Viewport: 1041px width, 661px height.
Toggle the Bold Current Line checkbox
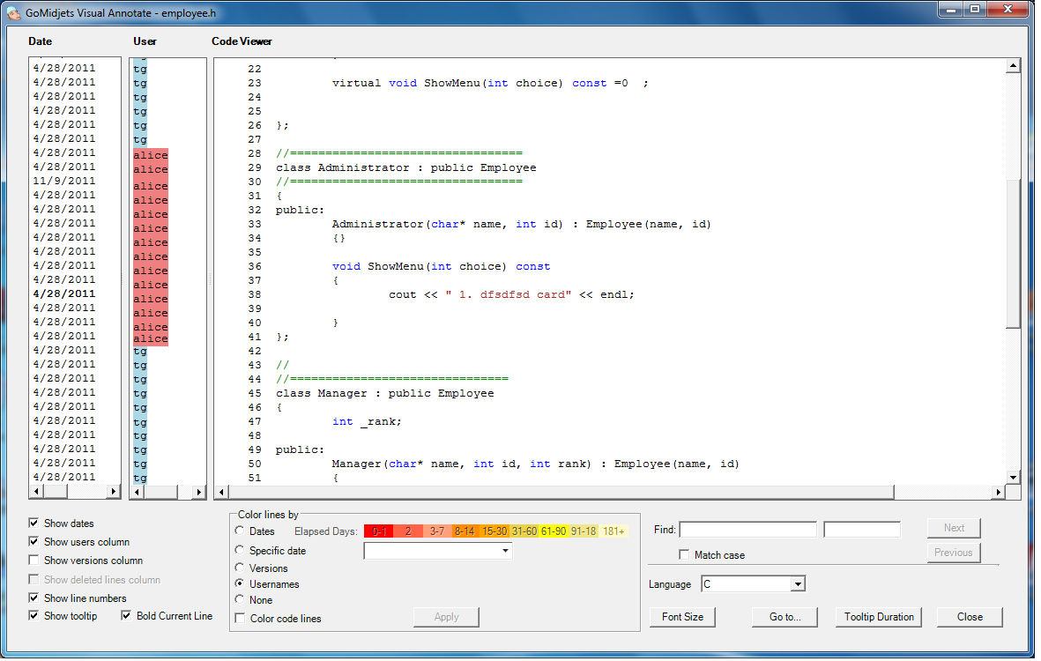pyautogui.click(x=127, y=616)
